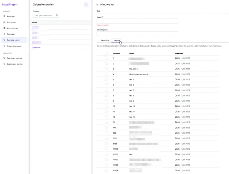The image size is (229, 174).
Task: Check the box for Gewijzigde naam adm 4
Action: pos(106,74)
